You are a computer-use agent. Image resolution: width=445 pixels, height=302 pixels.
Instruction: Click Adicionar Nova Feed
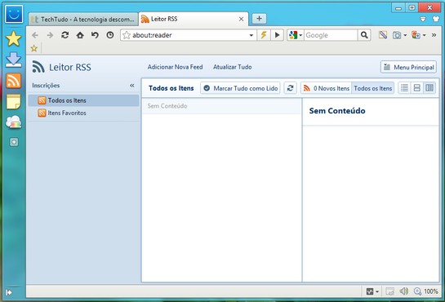pyautogui.click(x=175, y=67)
